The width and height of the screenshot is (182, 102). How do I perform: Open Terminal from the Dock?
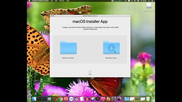[x=39, y=99]
